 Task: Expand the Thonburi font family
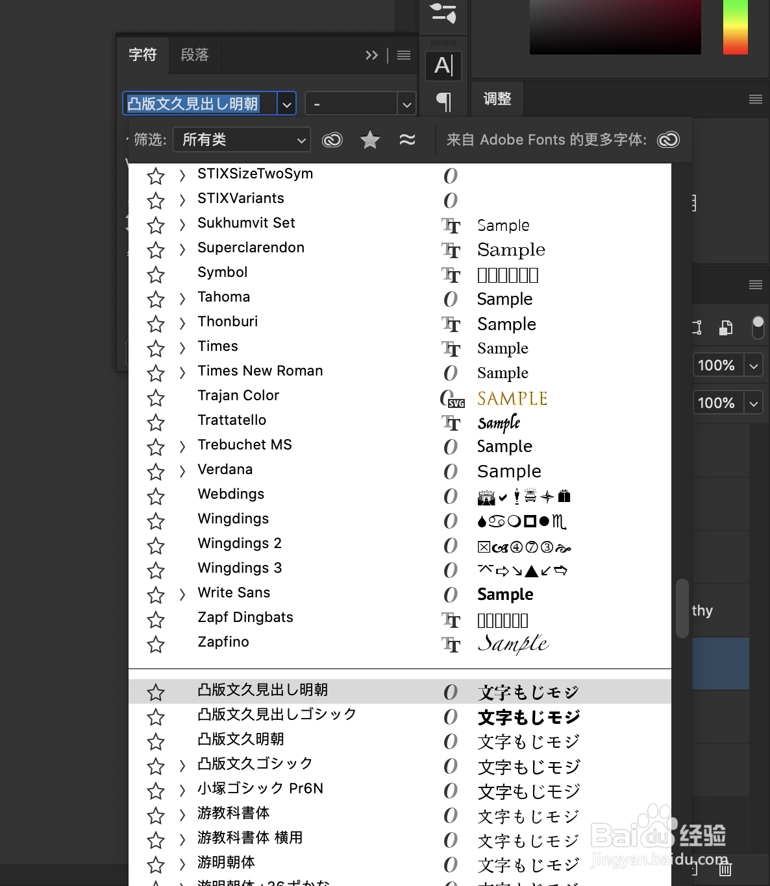click(x=182, y=323)
